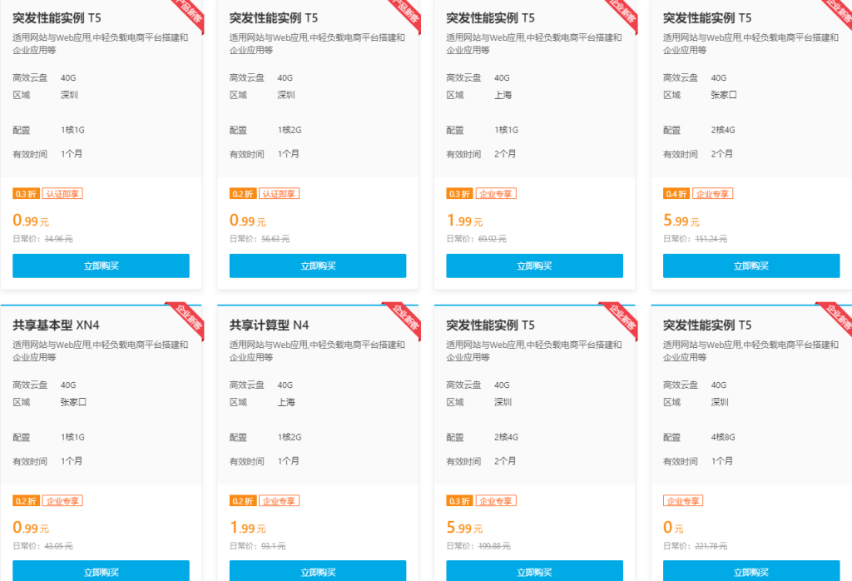Image resolution: width=852 pixels, height=581 pixels.
Task: Click the 0.2折 badge on the 共享计算型 N4 card
Action: coord(242,501)
